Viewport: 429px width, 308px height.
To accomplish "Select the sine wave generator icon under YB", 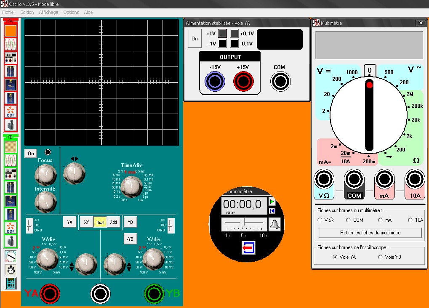I will click(x=11, y=161).
